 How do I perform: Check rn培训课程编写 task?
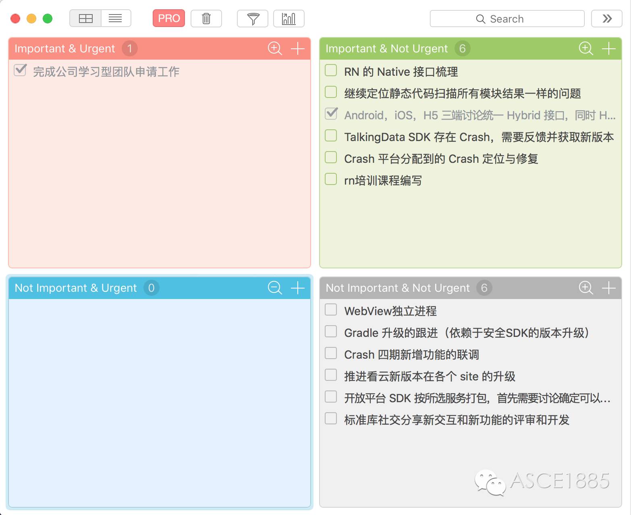coord(331,179)
